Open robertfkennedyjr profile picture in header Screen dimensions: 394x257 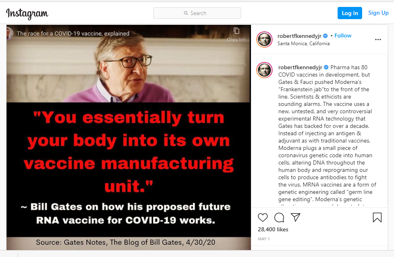pos(264,40)
